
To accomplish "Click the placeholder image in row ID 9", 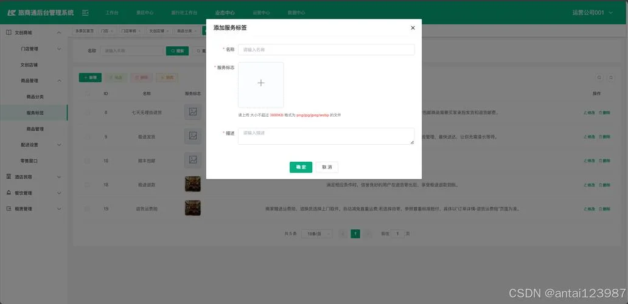I will (x=193, y=136).
